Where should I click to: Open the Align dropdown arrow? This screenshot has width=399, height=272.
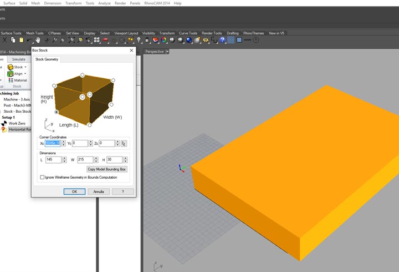25,74
